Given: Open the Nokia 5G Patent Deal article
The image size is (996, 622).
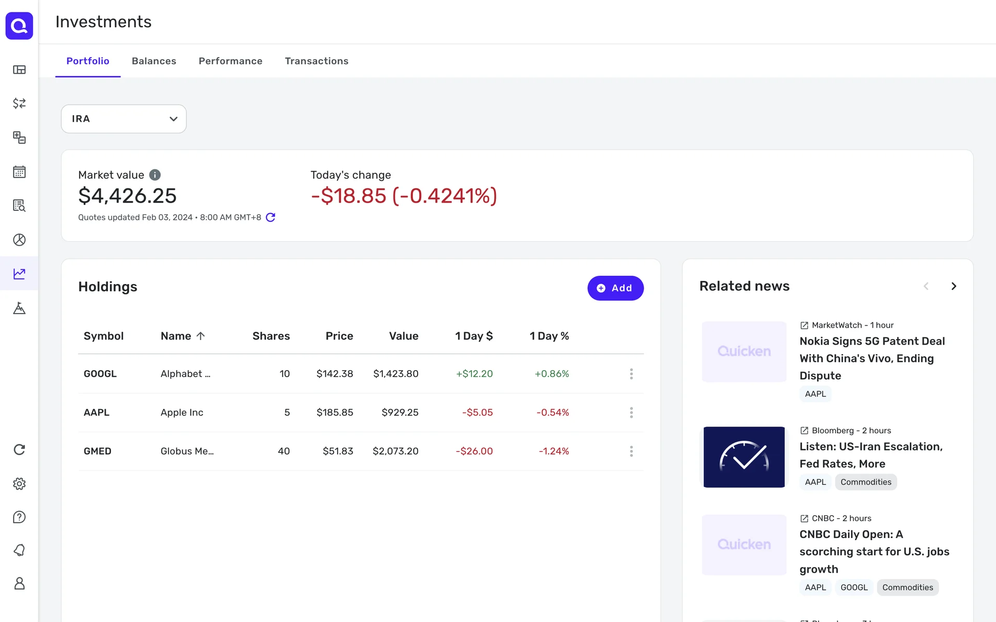Looking at the screenshot, I should (x=872, y=358).
